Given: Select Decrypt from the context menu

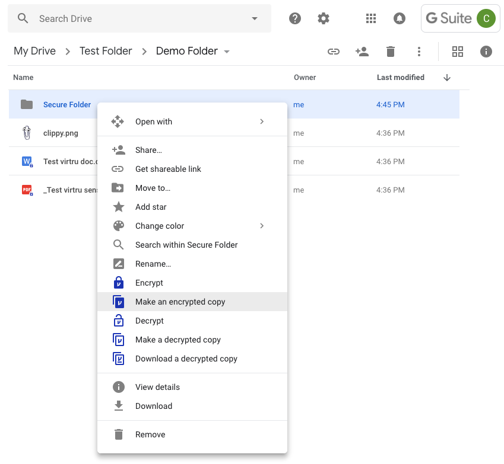Looking at the screenshot, I should pyautogui.click(x=192, y=321).
